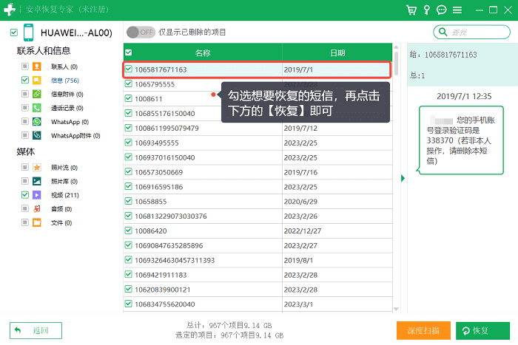Open the 视频 (211) category
This screenshot has width=518, height=345.
[x=65, y=195]
